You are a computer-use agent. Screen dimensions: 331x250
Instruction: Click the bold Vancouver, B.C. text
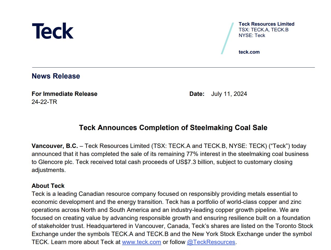point(55,146)
